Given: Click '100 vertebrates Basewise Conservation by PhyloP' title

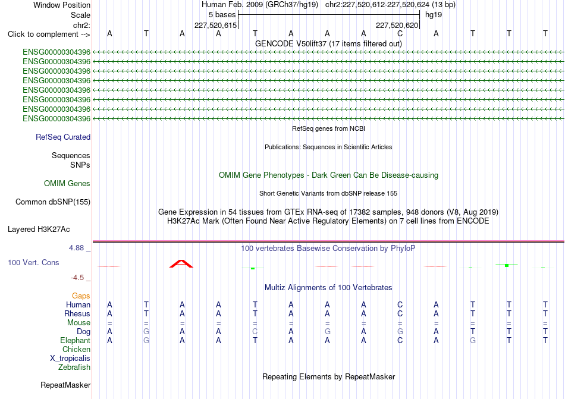Looking at the screenshot, I should [328, 248].
